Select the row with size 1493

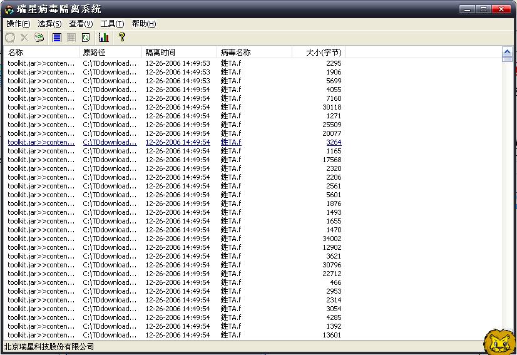click(x=175, y=212)
